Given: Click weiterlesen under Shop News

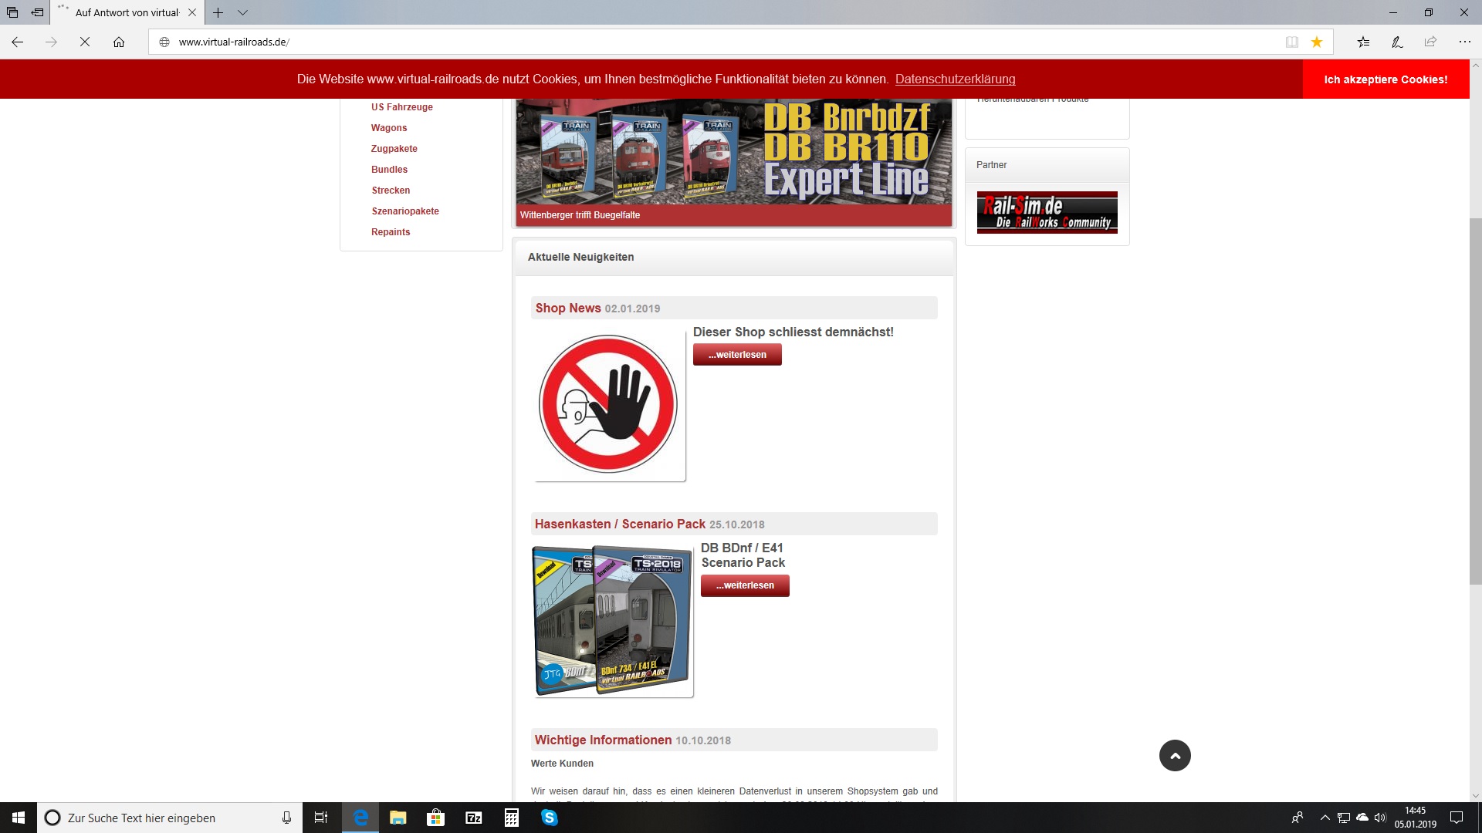Looking at the screenshot, I should [737, 355].
